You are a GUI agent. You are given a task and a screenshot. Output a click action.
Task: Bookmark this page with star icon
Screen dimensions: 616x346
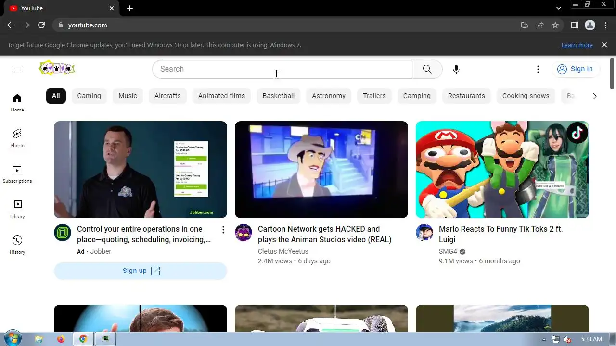[555, 25]
